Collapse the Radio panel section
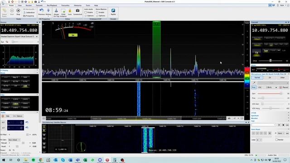The width and height of the screenshot is (290, 163). click(x=37, y=113)
